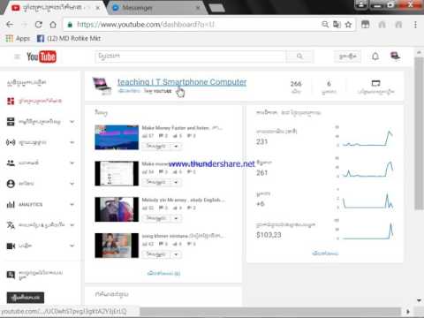Click the upload button in the header
The height and width of the screenshot is (318, 424).
click(347, 57)
